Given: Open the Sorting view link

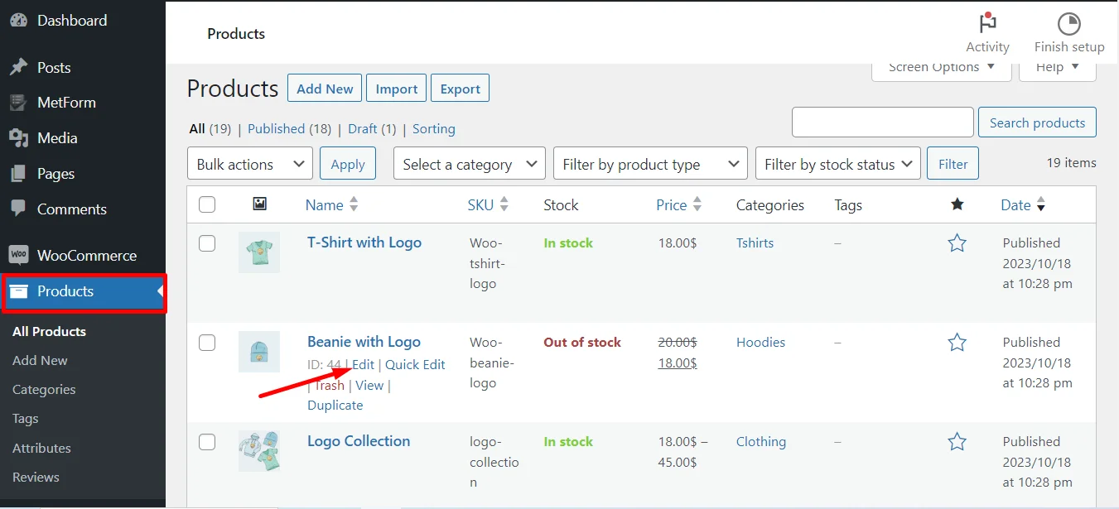Looking at the screenshot, I should pos(434,128).
